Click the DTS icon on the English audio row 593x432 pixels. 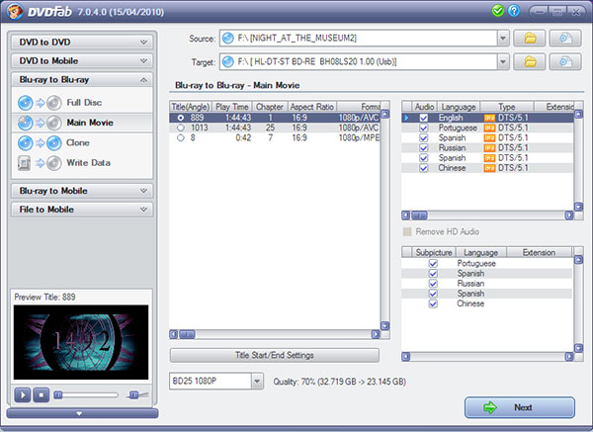pos(489,118)
